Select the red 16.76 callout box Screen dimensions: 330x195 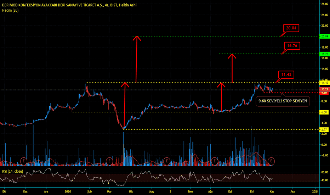click(x=292, y=46)
